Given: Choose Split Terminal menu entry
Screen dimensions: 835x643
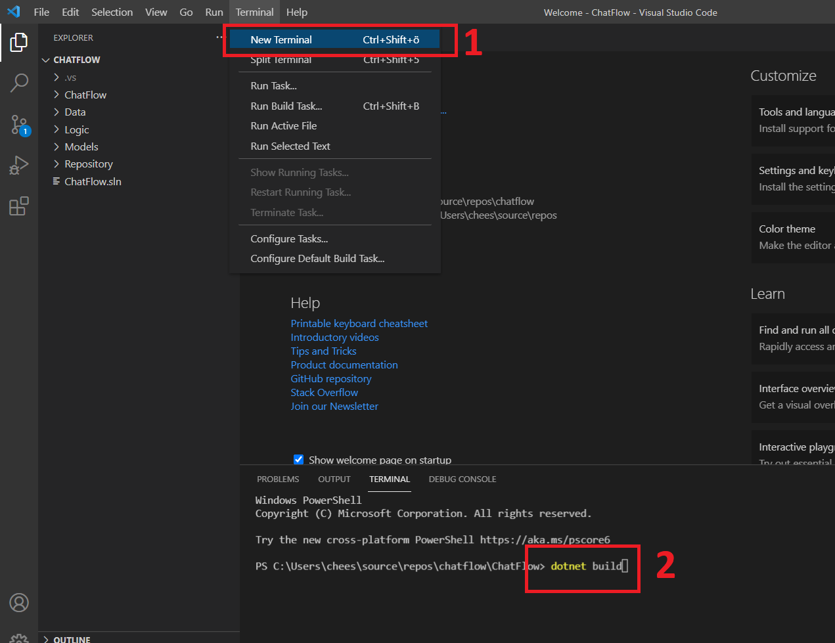Looking at the screenshot, I should click(334, 59).
